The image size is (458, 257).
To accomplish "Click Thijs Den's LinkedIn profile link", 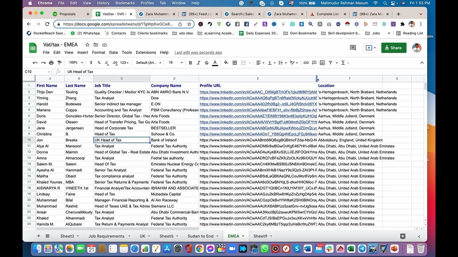I will click(x=258, y=92).
